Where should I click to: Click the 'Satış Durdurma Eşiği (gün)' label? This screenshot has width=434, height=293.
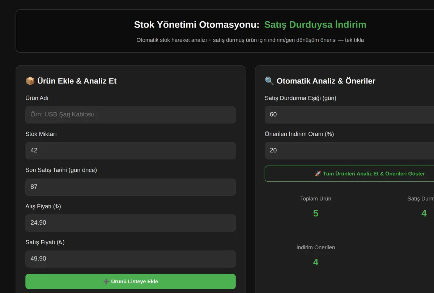click(x=301, y=98)
